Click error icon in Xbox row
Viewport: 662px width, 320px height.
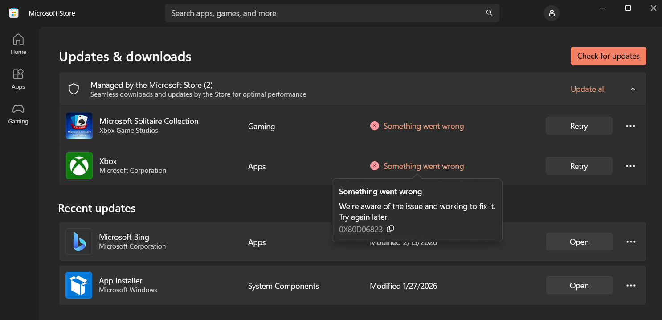tap(374, 166)
